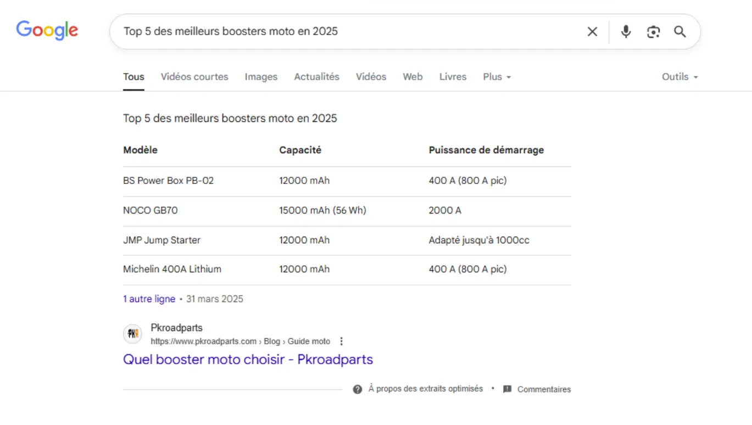Image resolution: width=752 pixels, height=425 pixels.
Task: Click the 'BS Power Box PB-02' cell
Action: [168, 181]
